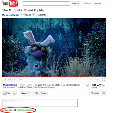This screenshot has width=113, height=113.
Task: Click the Huffington Post H icon
Action: click(x=15, y=110)
